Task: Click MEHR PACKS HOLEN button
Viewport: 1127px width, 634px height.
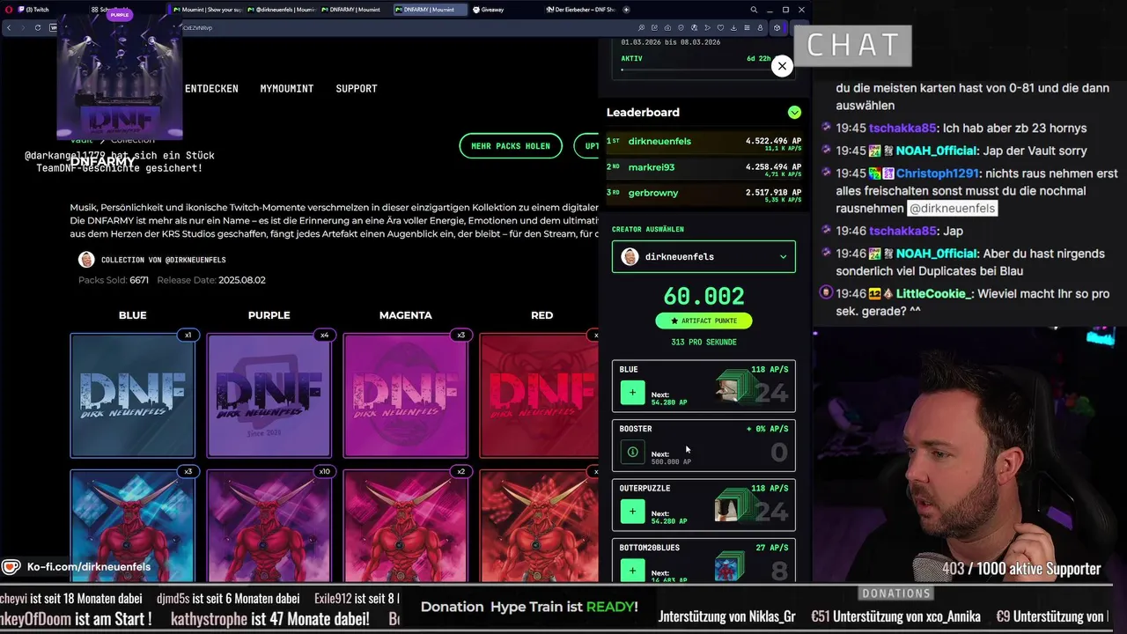Action: point(511,146)
